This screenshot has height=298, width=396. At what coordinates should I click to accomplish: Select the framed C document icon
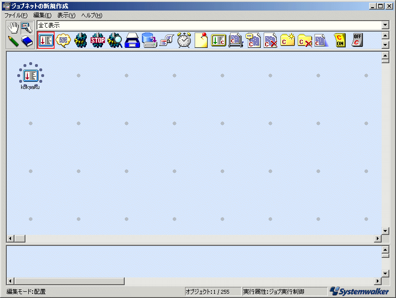point(235,40)
